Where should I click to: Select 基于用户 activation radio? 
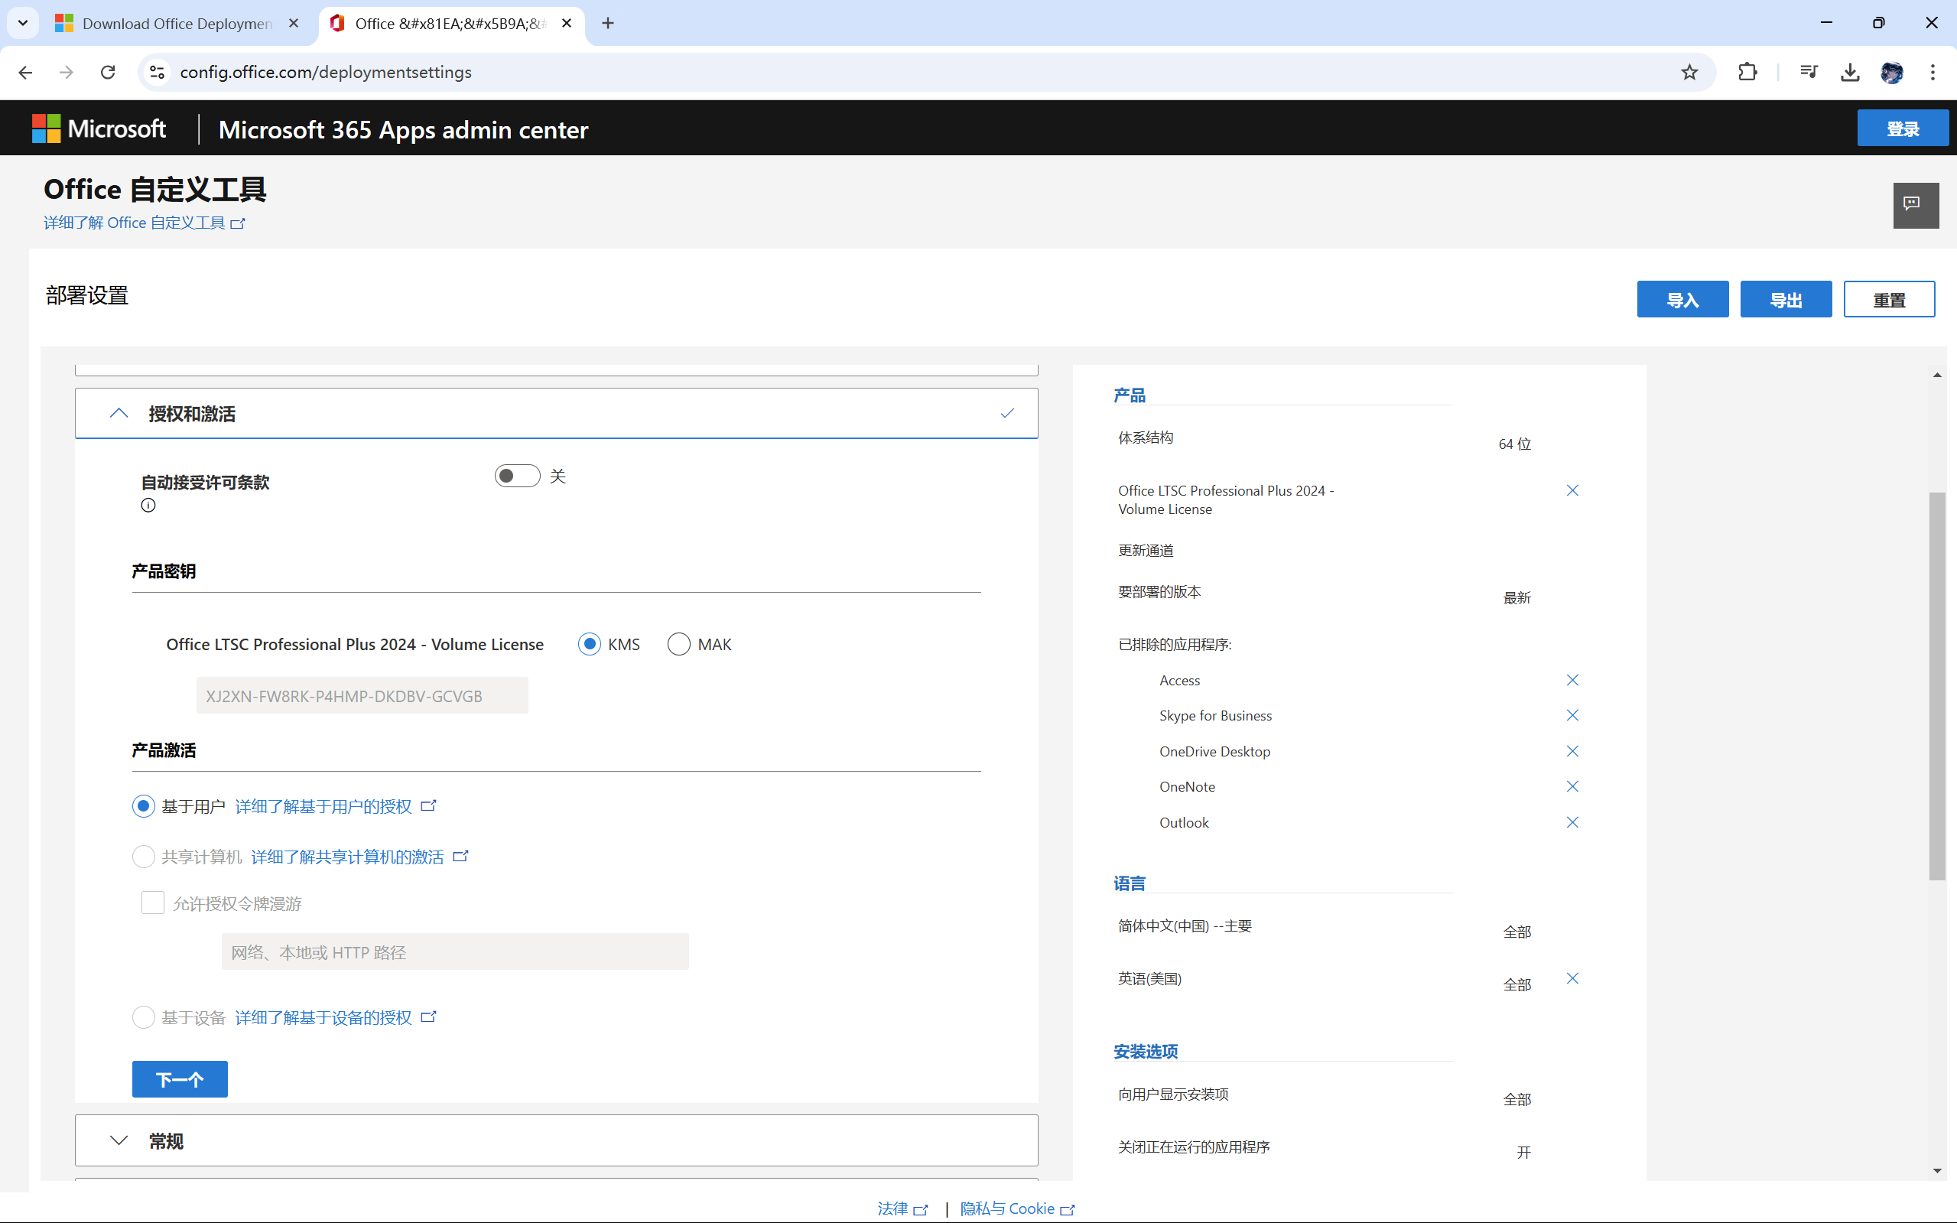[143, 806]
